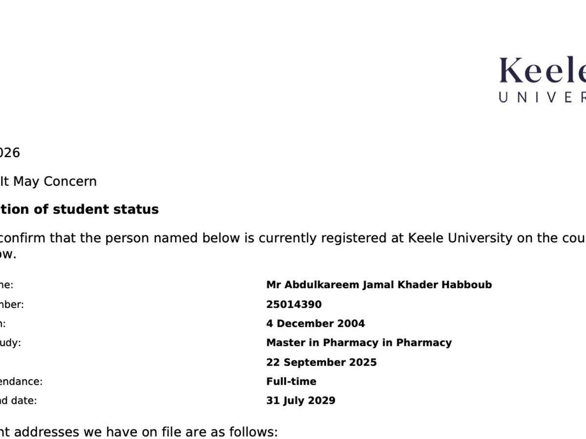The image size is (586, 439).
Task: Click the birth date 4 December 2004
Action: (x=315, y=323)
